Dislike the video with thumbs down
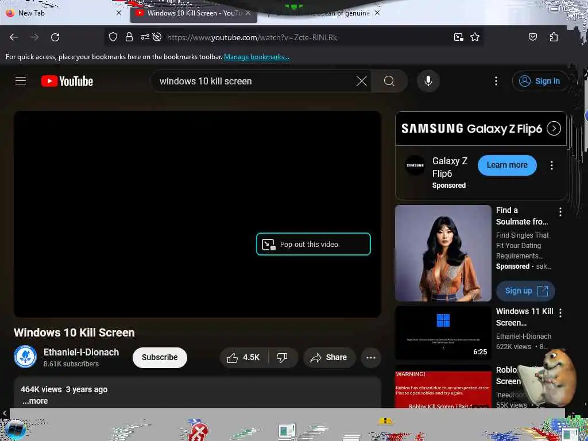Image resolution: width=588 pixels, height=441 pixels. [282, 357]
